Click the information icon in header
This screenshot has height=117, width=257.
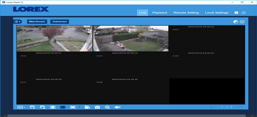coord(236,13)
